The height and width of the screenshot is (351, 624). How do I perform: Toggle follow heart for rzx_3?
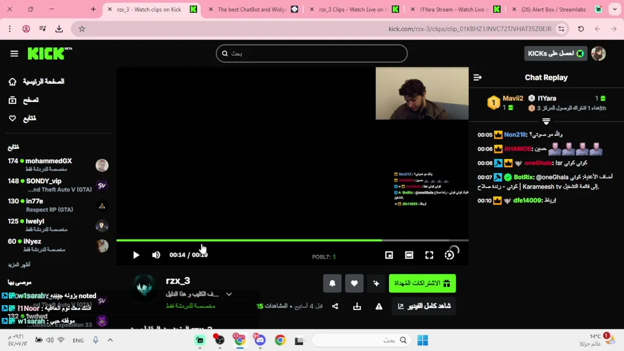tap(354, 283)
